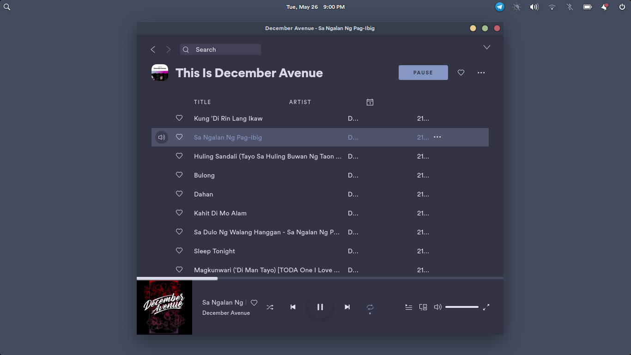This screenshot has height=355, width=631.
Task: Open more options for Sa Ngalan Ng Pag-Ibig
Action: pyautogui.click(x=437, y=137)
